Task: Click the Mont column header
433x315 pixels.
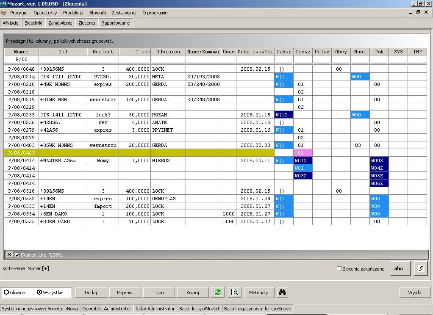Action: 360,52
